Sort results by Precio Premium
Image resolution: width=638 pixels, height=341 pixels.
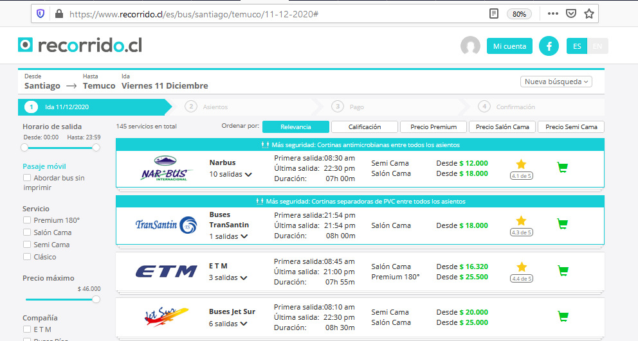pyautogui.click(x=433, y=127)
